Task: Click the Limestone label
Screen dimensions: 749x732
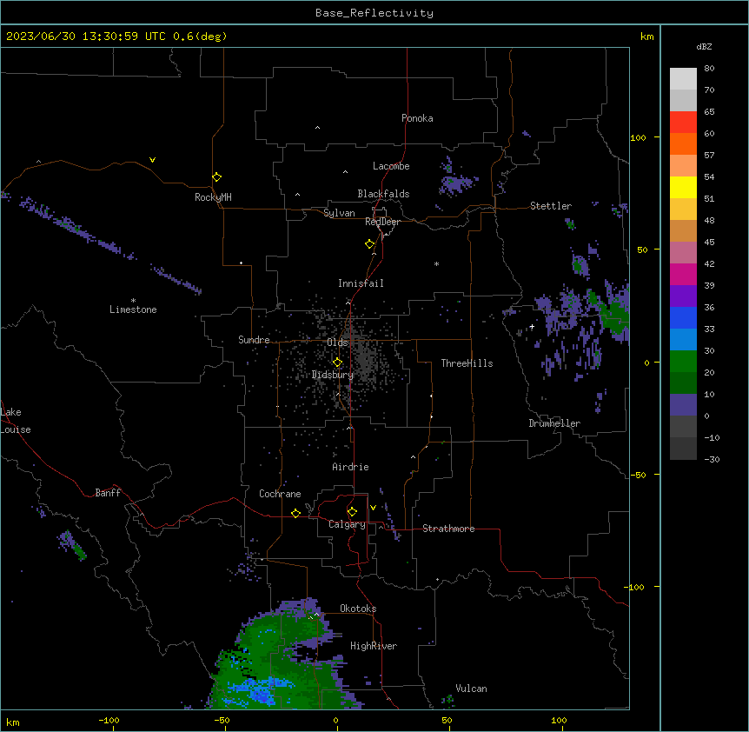Action: point(133,309)
